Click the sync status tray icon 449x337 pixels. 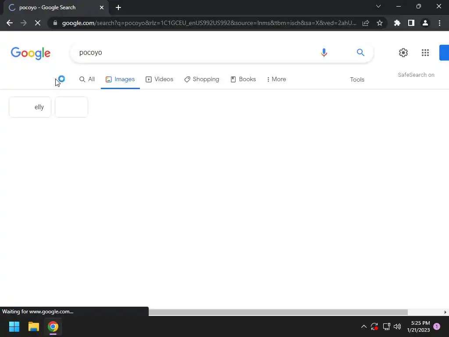374,326
